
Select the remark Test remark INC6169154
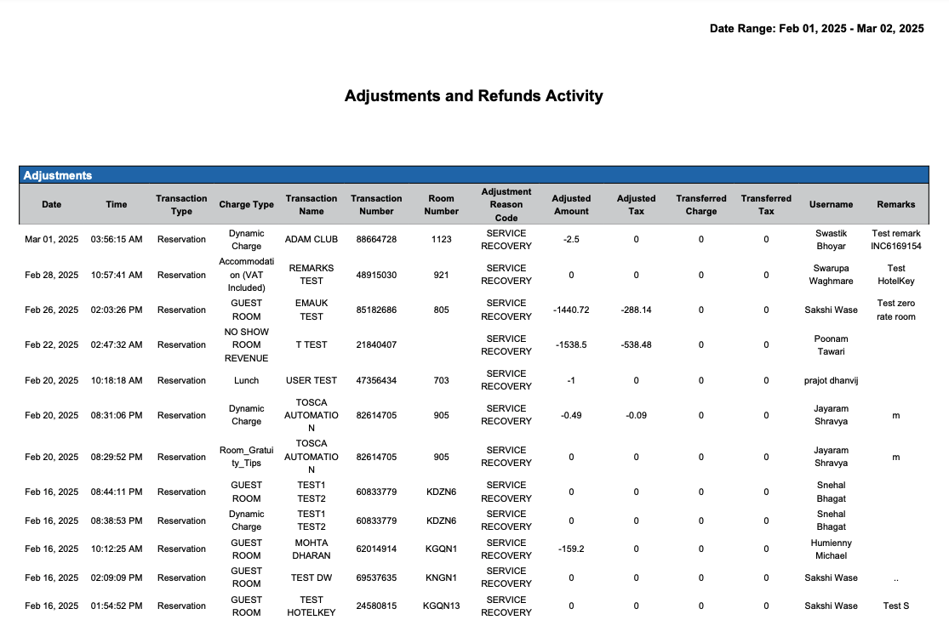[x=895, y=240]
